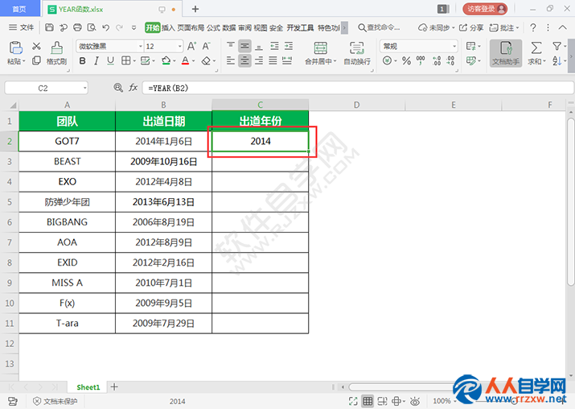Expand the Name Box dropdown arrow

click(84, 88)
